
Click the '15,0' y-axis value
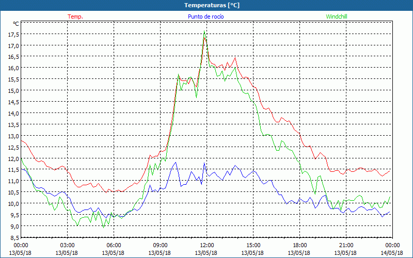point(14,91)
